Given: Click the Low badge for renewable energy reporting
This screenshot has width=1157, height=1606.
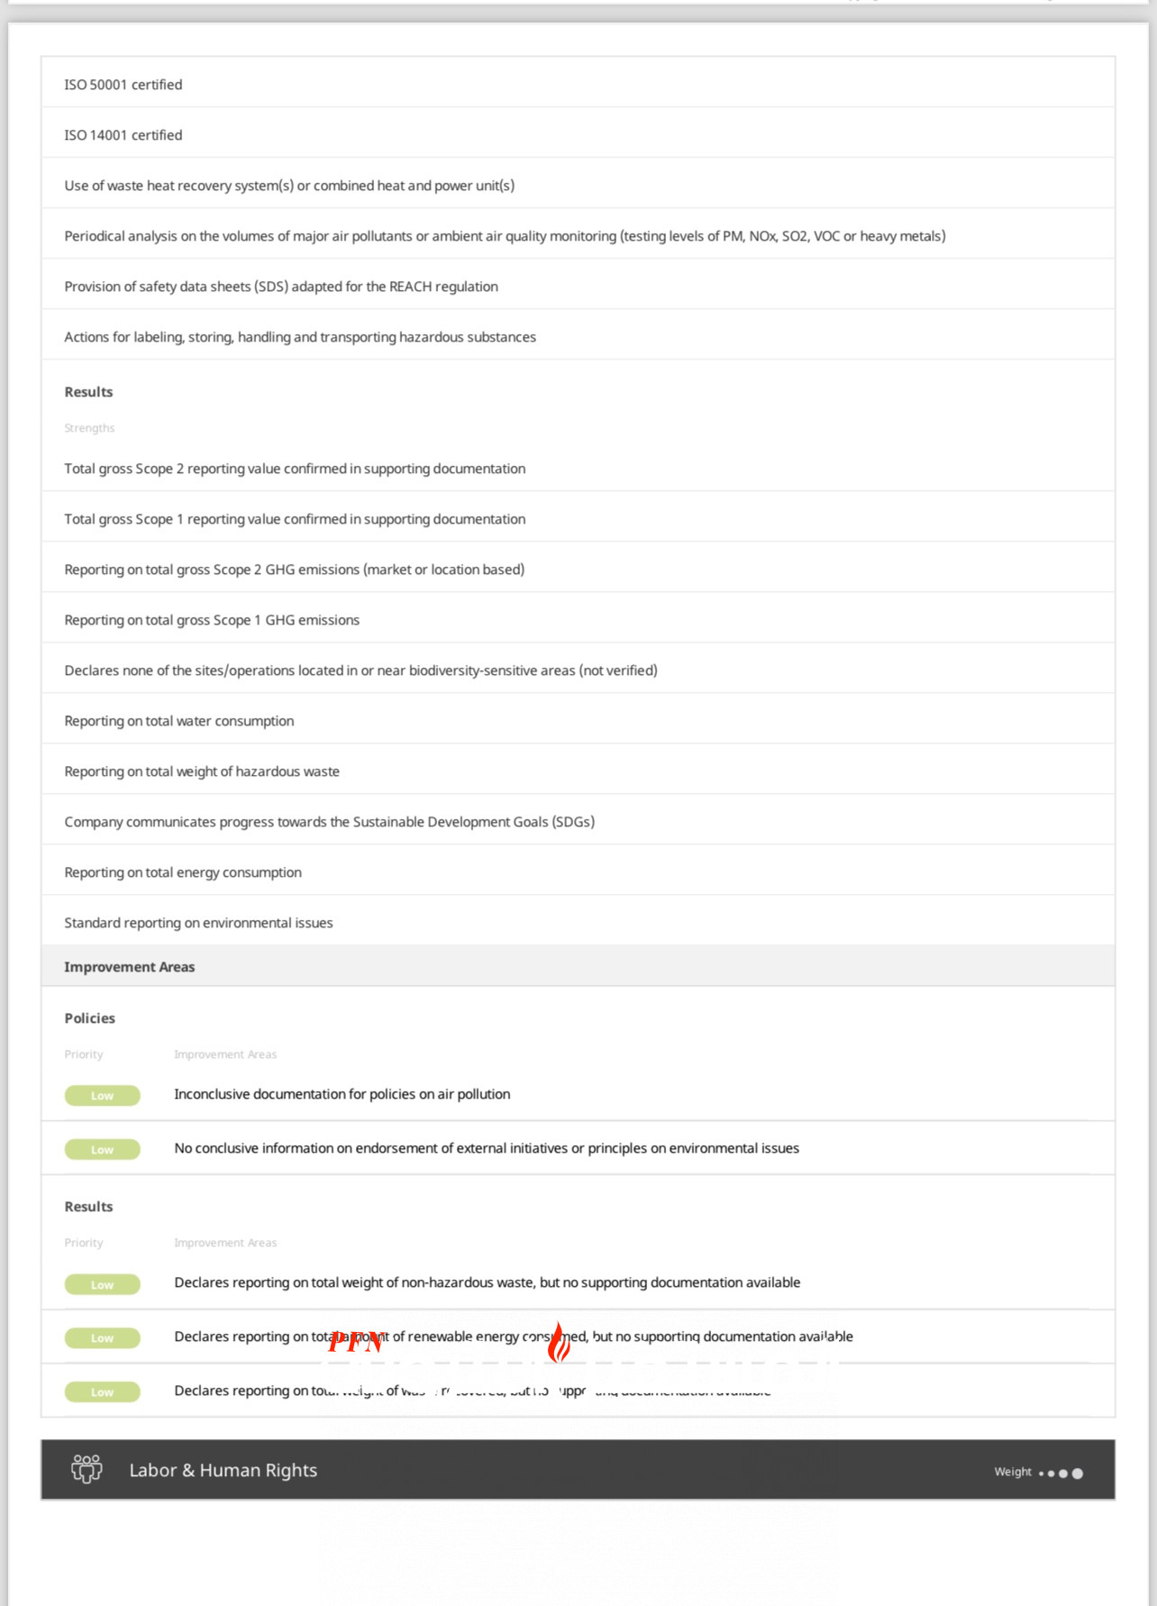Looking at the screenshot, I should coord(103,1338).
